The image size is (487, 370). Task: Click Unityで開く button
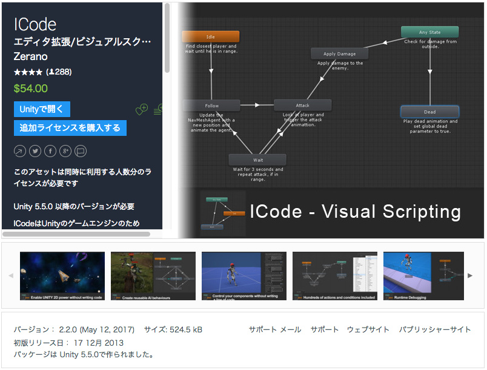click(x=42, y=109)
